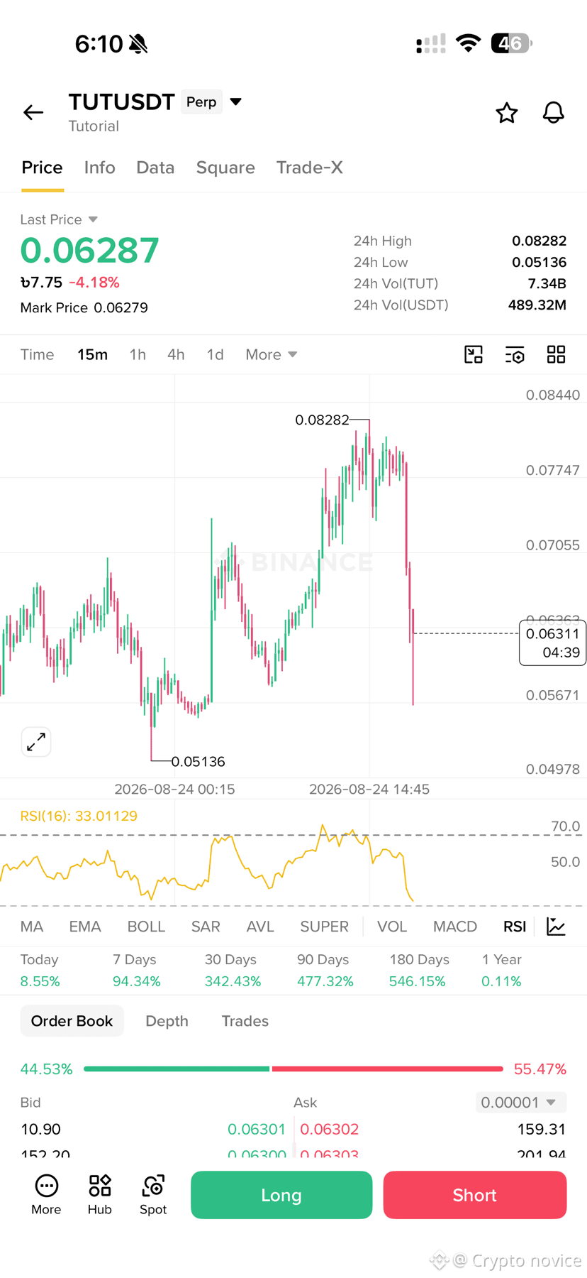Toggle the MACD indicator
This screenshot has width=587, height=1278.
[455, 927]
